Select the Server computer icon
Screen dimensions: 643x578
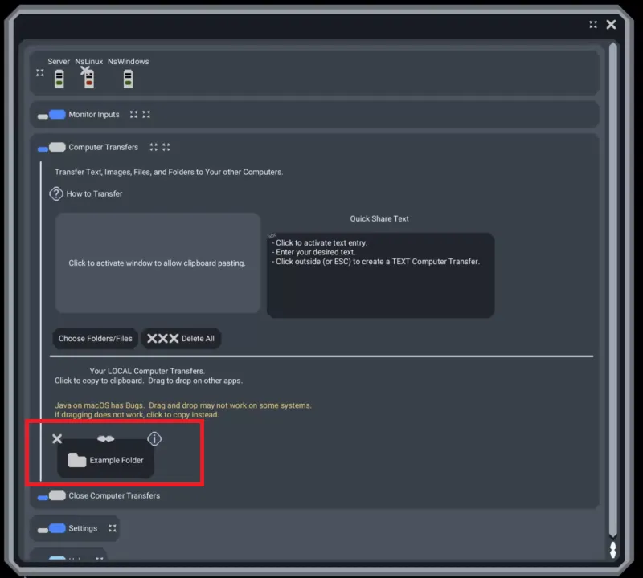coord(59,79)
